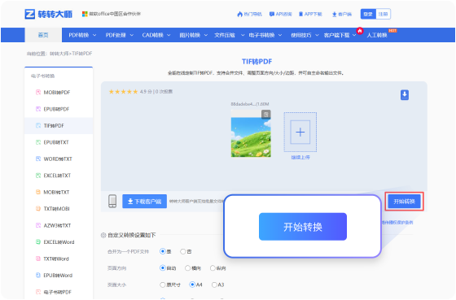456x300 pixels.
Task: Click the remove icon on the uploaded image
Action: click(x=265, y=115)
